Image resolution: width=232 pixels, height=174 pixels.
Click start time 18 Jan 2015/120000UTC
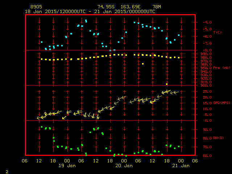click(x=55, y=12)
